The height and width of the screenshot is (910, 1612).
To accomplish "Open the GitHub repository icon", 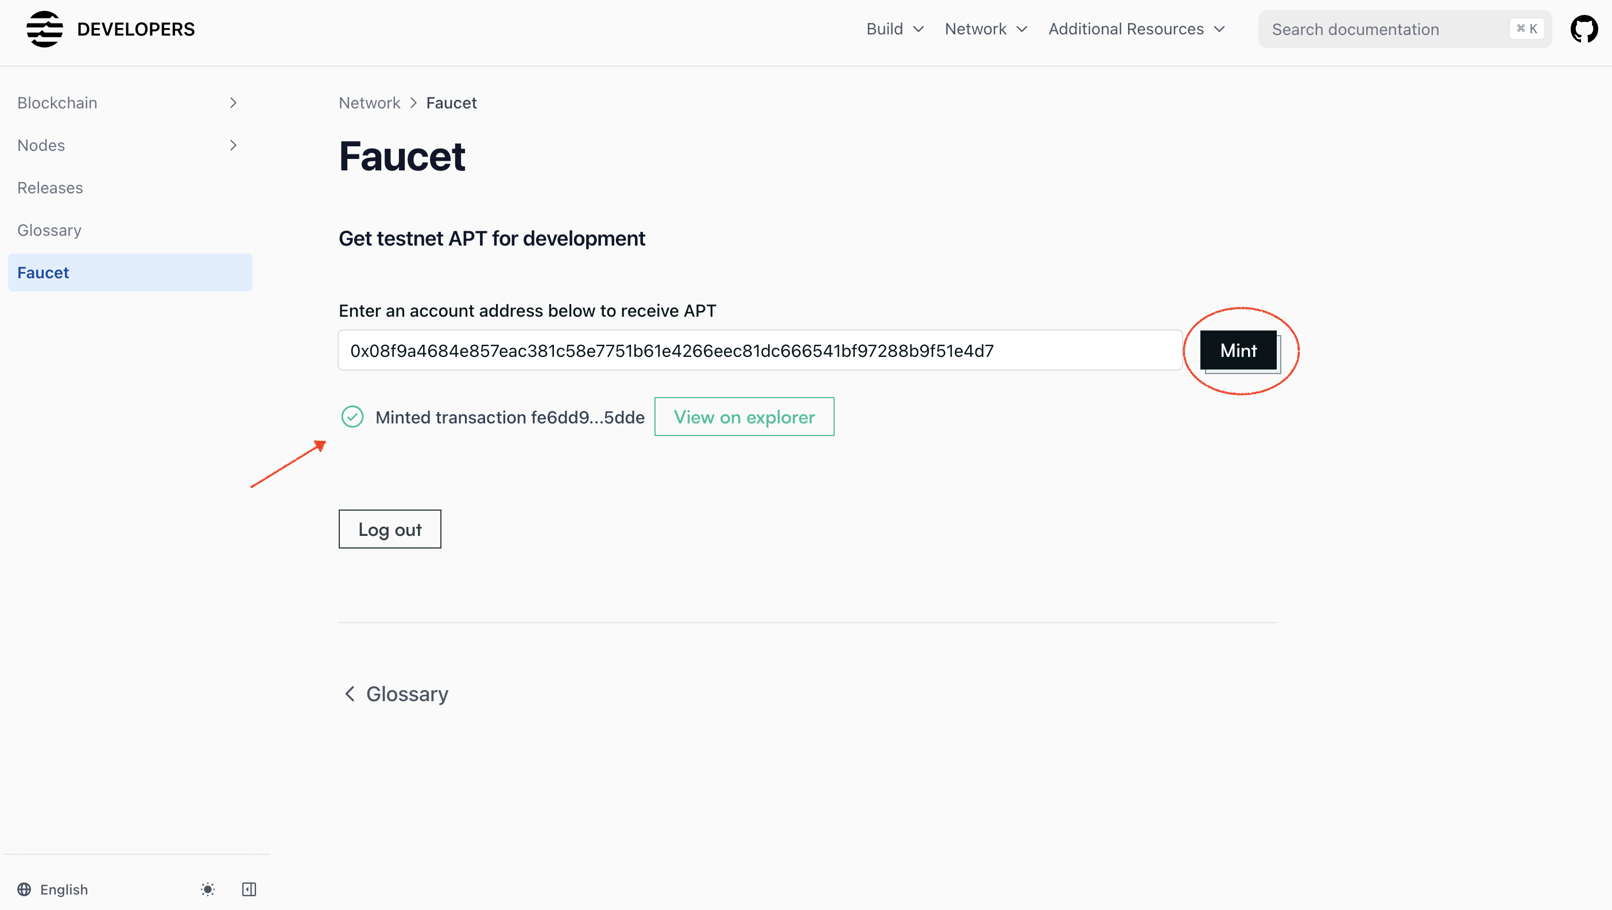I will coord(1584,29).
